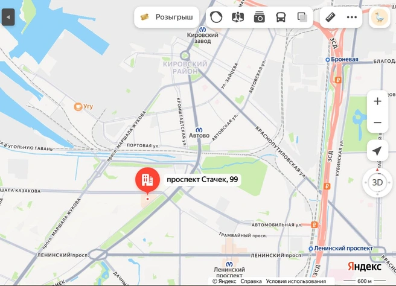
Task: Open the three-dots more menu
Action: tap(351, 17)
